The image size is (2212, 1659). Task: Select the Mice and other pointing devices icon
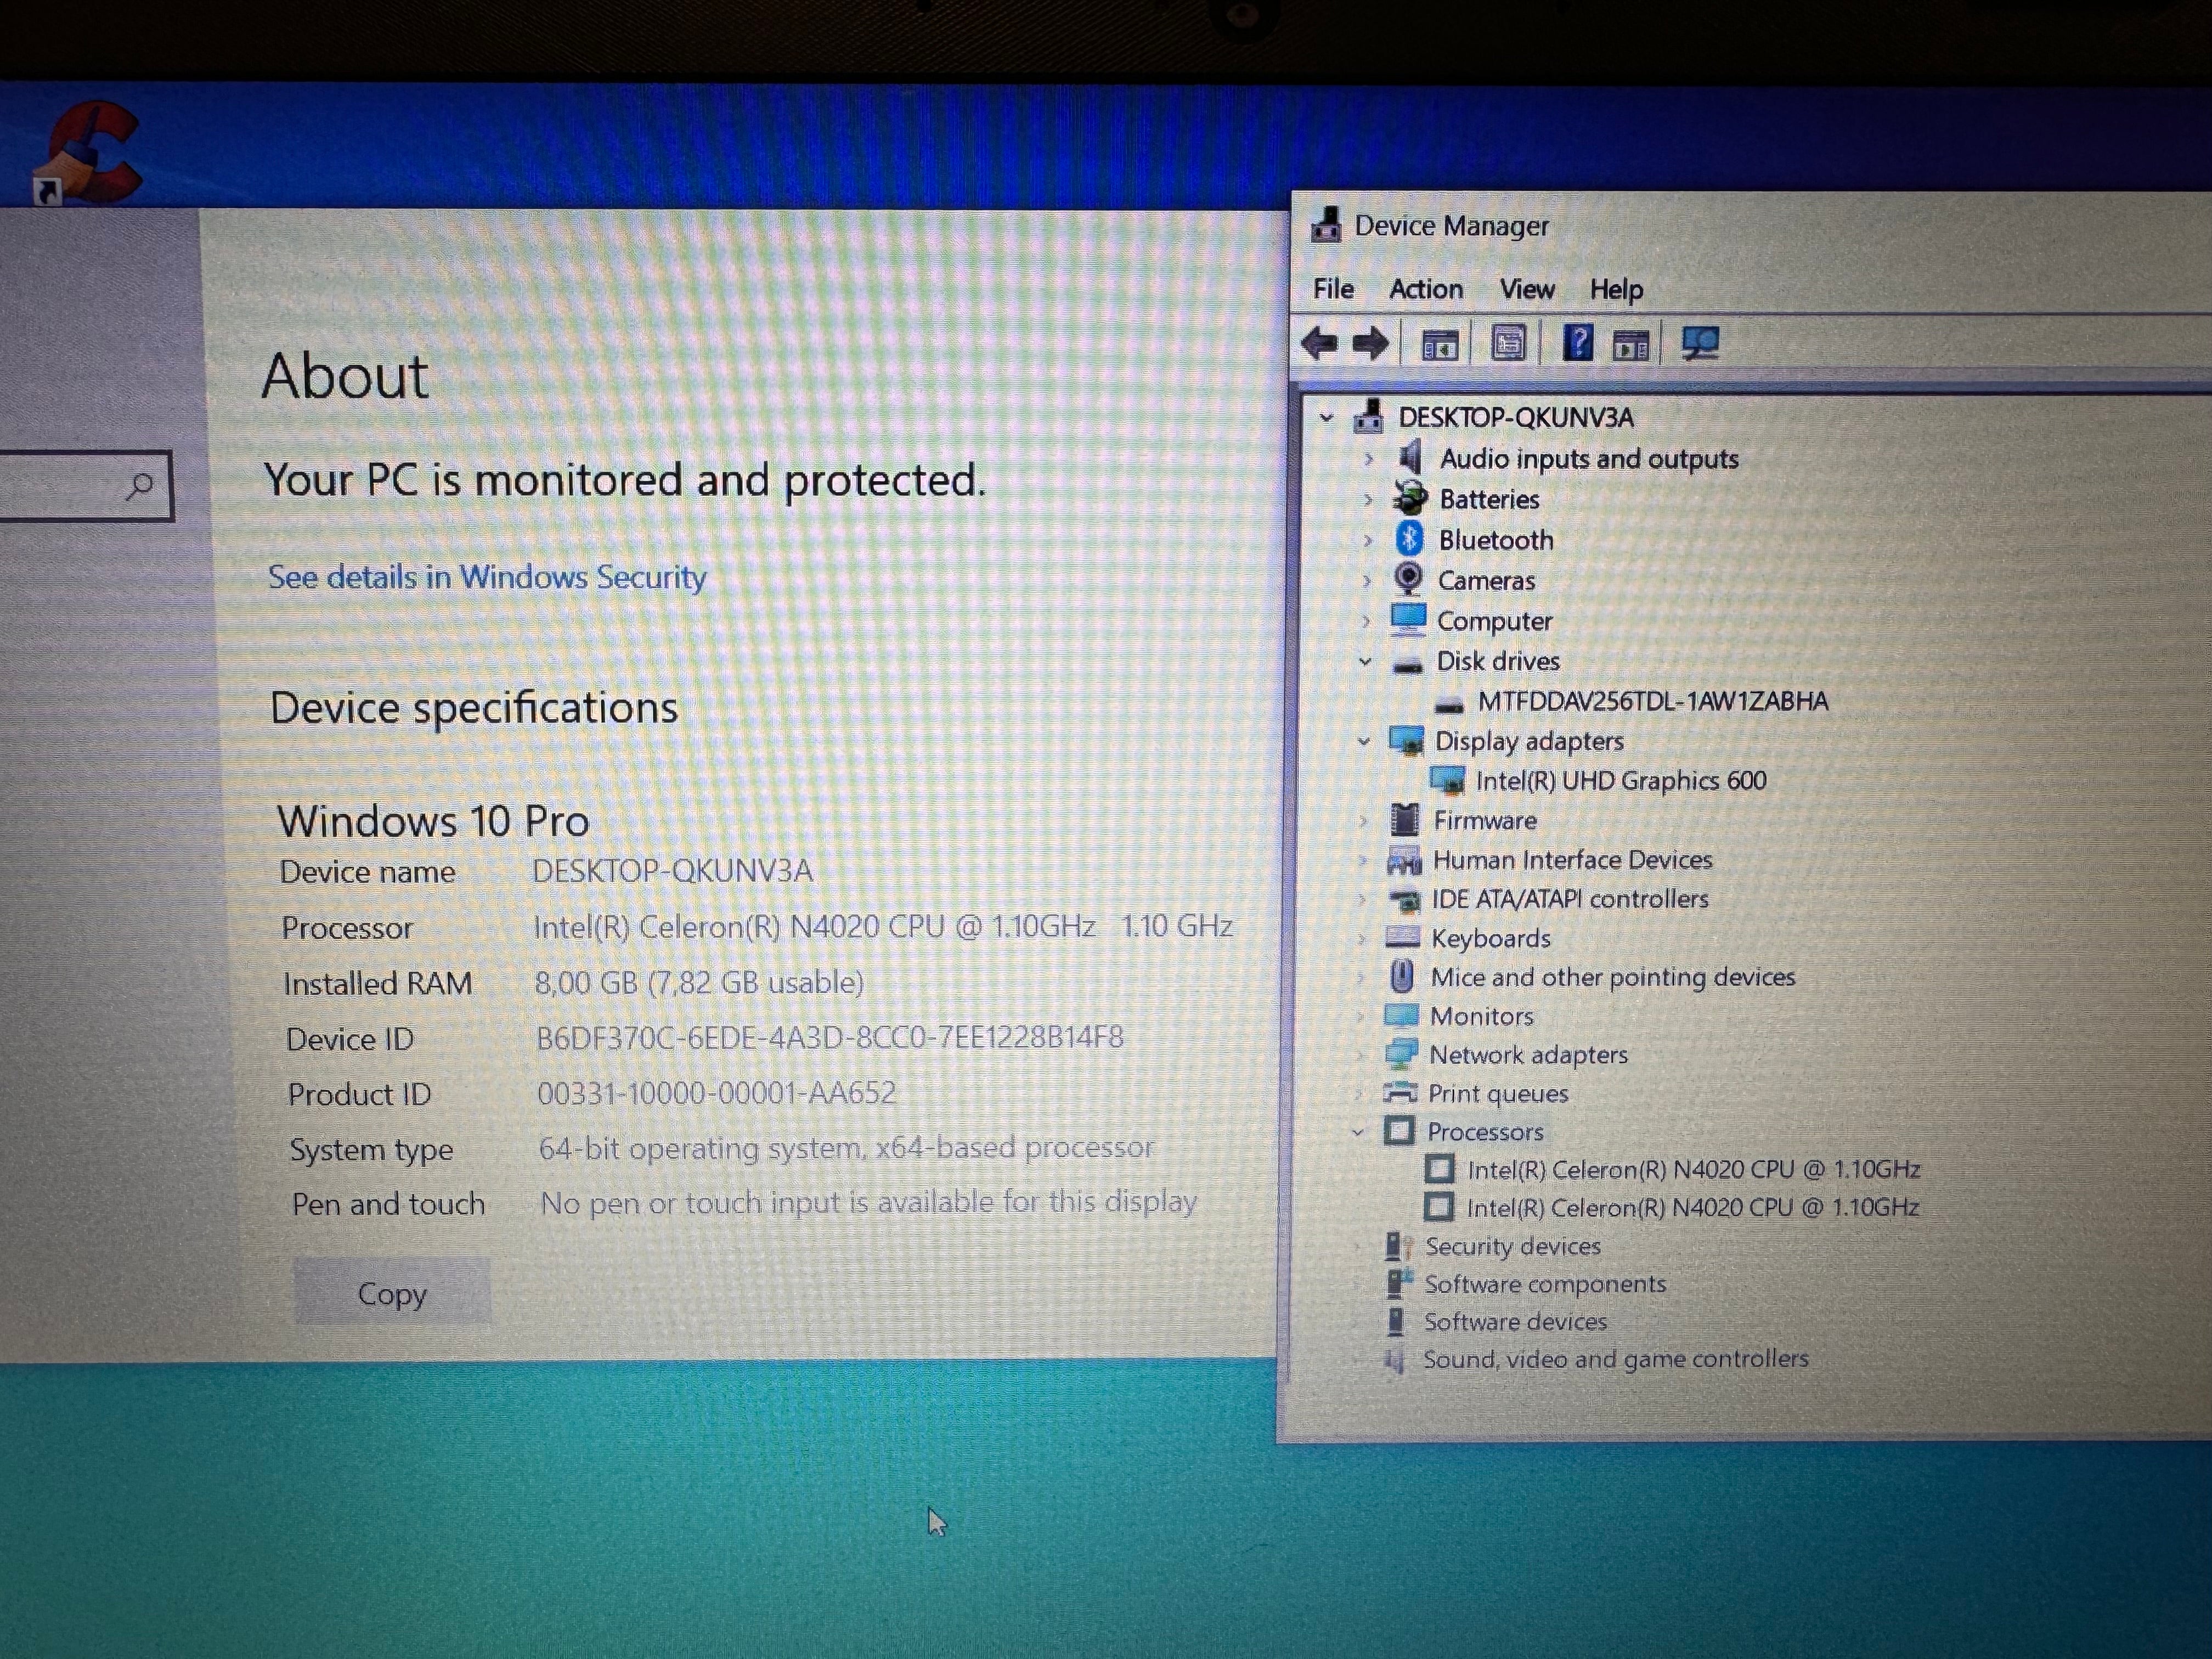tap(1402, 976)
